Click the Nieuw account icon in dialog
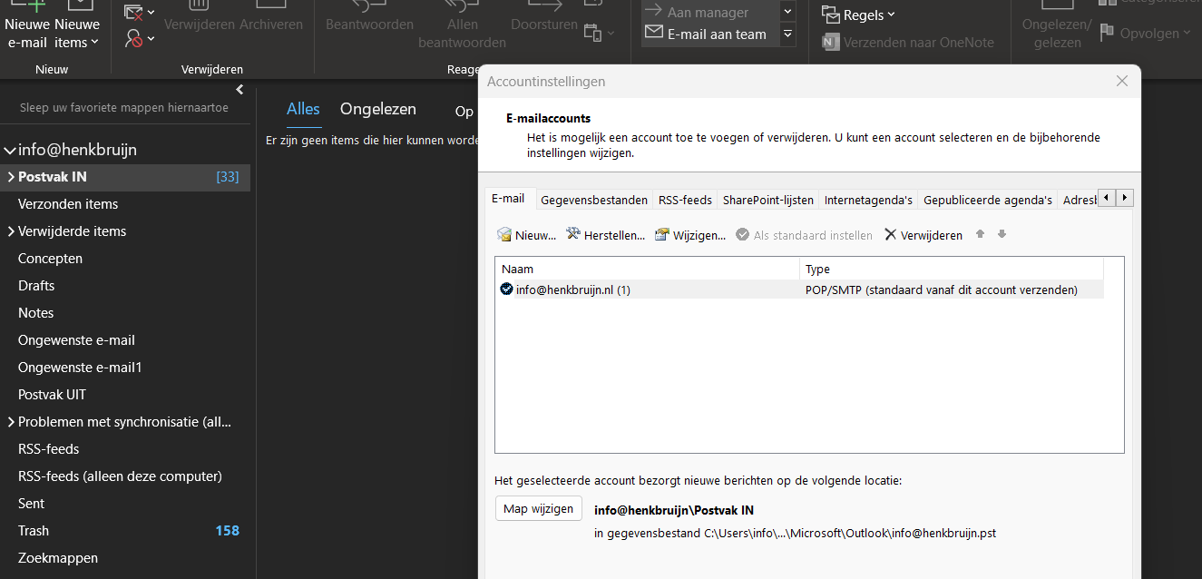The image size is (1202, 579). coord(504,235)
